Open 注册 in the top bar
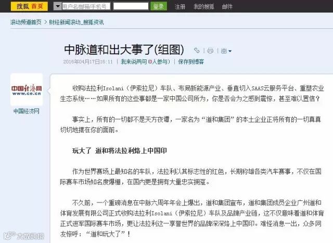The width and height of the screenshot is (333, 243). (180, 7)
